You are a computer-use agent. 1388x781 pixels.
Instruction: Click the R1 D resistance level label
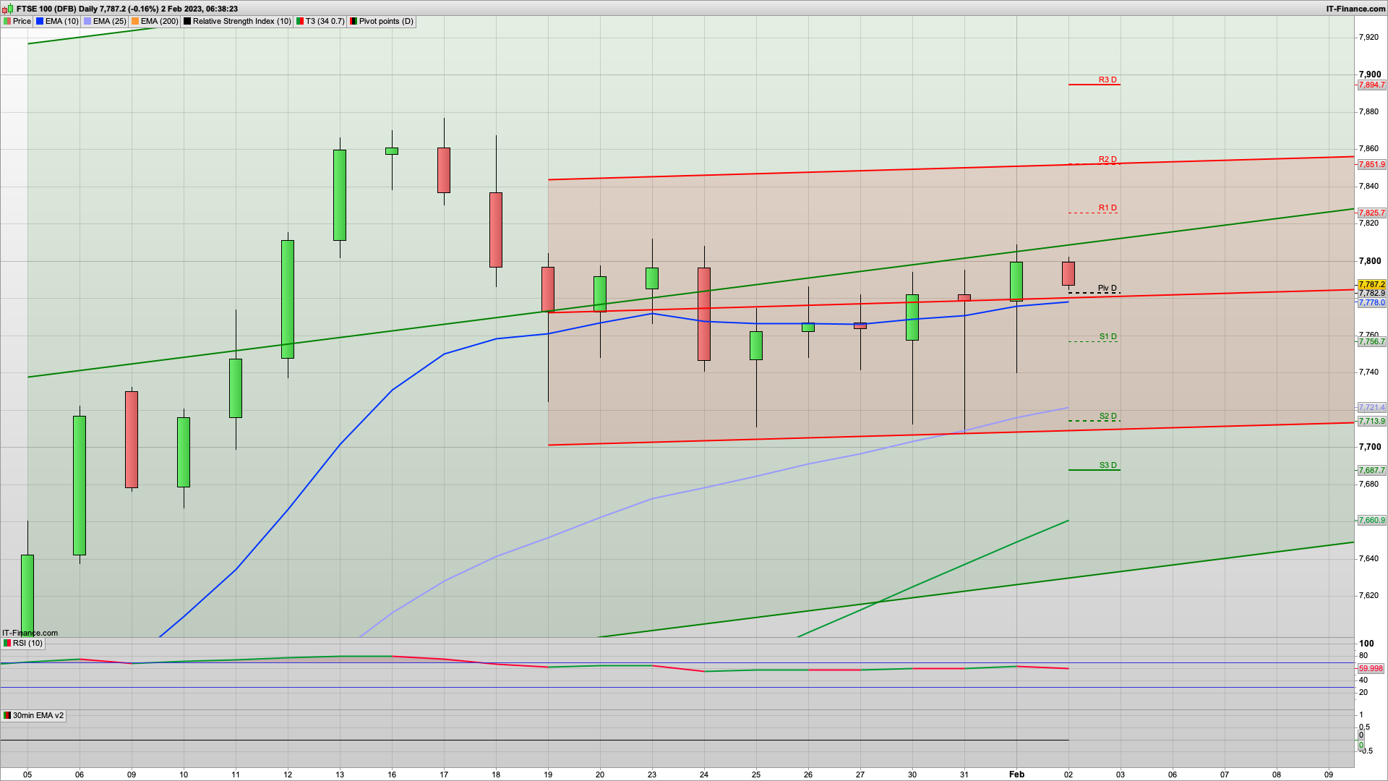click(1108, 208)
